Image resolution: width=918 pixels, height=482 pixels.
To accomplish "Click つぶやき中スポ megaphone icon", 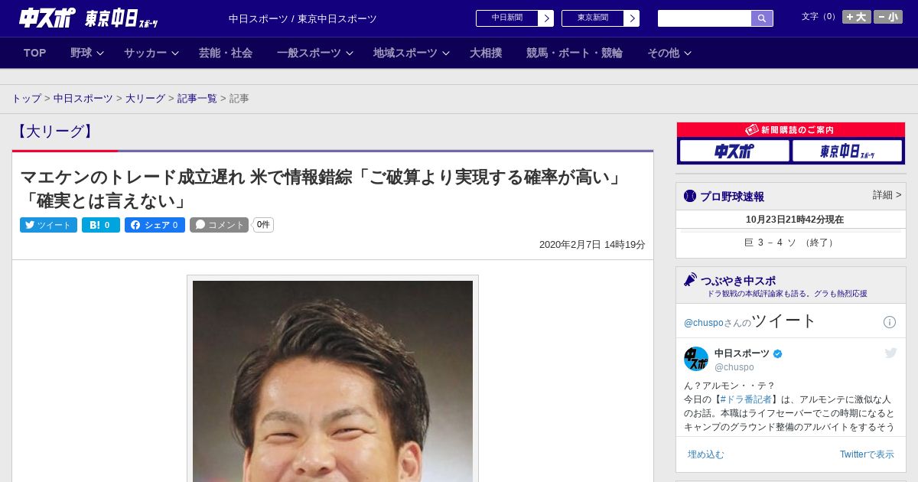I will pyautogui.click(x=690, y=280).
